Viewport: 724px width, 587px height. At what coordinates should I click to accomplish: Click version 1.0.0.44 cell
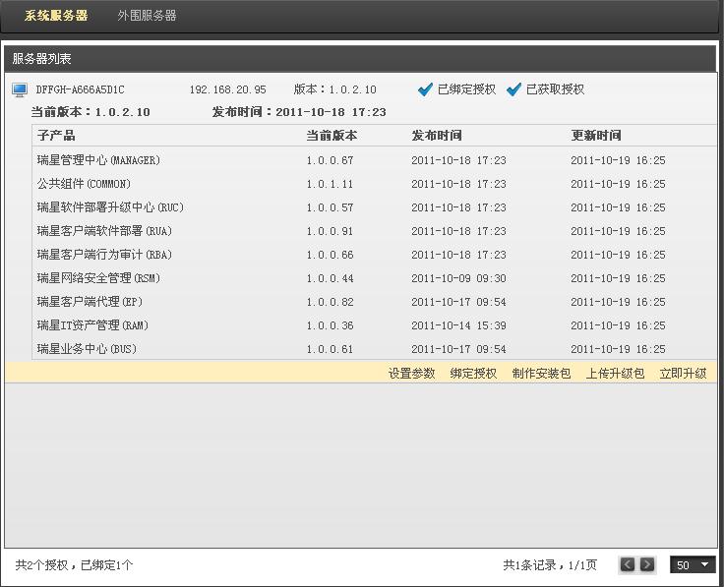click(330, 278)
